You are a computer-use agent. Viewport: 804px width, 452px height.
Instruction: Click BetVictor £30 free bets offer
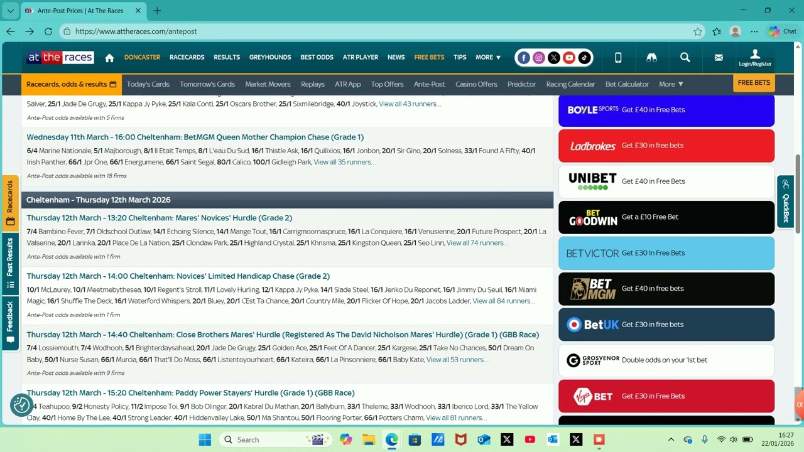pos(666,253)
